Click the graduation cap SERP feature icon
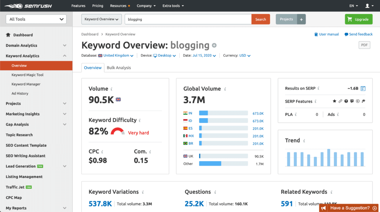 coord(364,101)
